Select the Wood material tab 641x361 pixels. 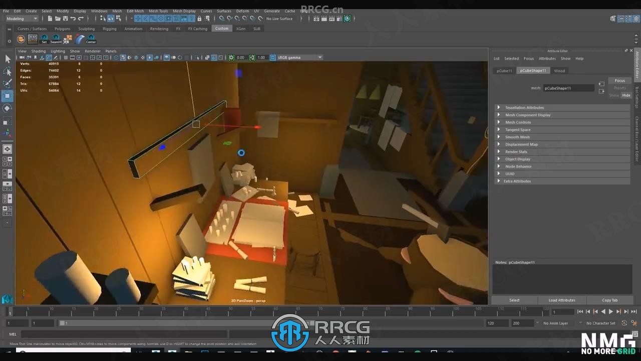[x=559, y=71]
